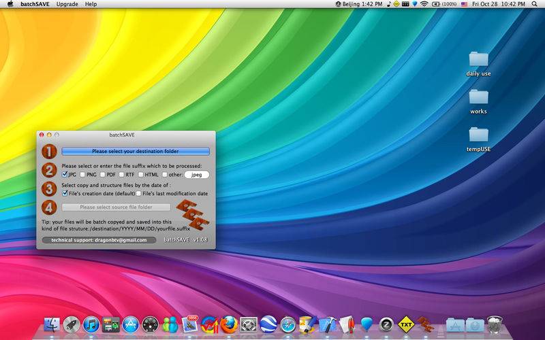Click the battery status icon in menu bar

coord(444,4)
